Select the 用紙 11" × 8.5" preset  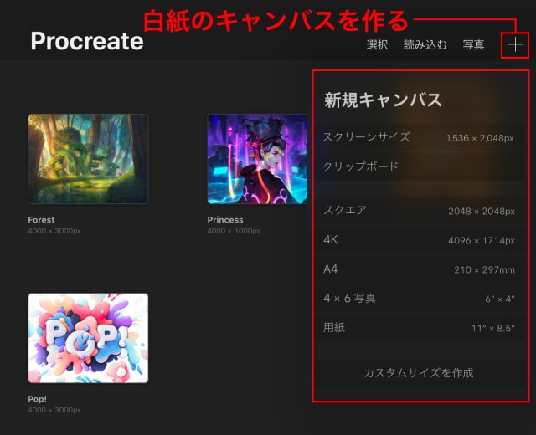click(419, 328)
